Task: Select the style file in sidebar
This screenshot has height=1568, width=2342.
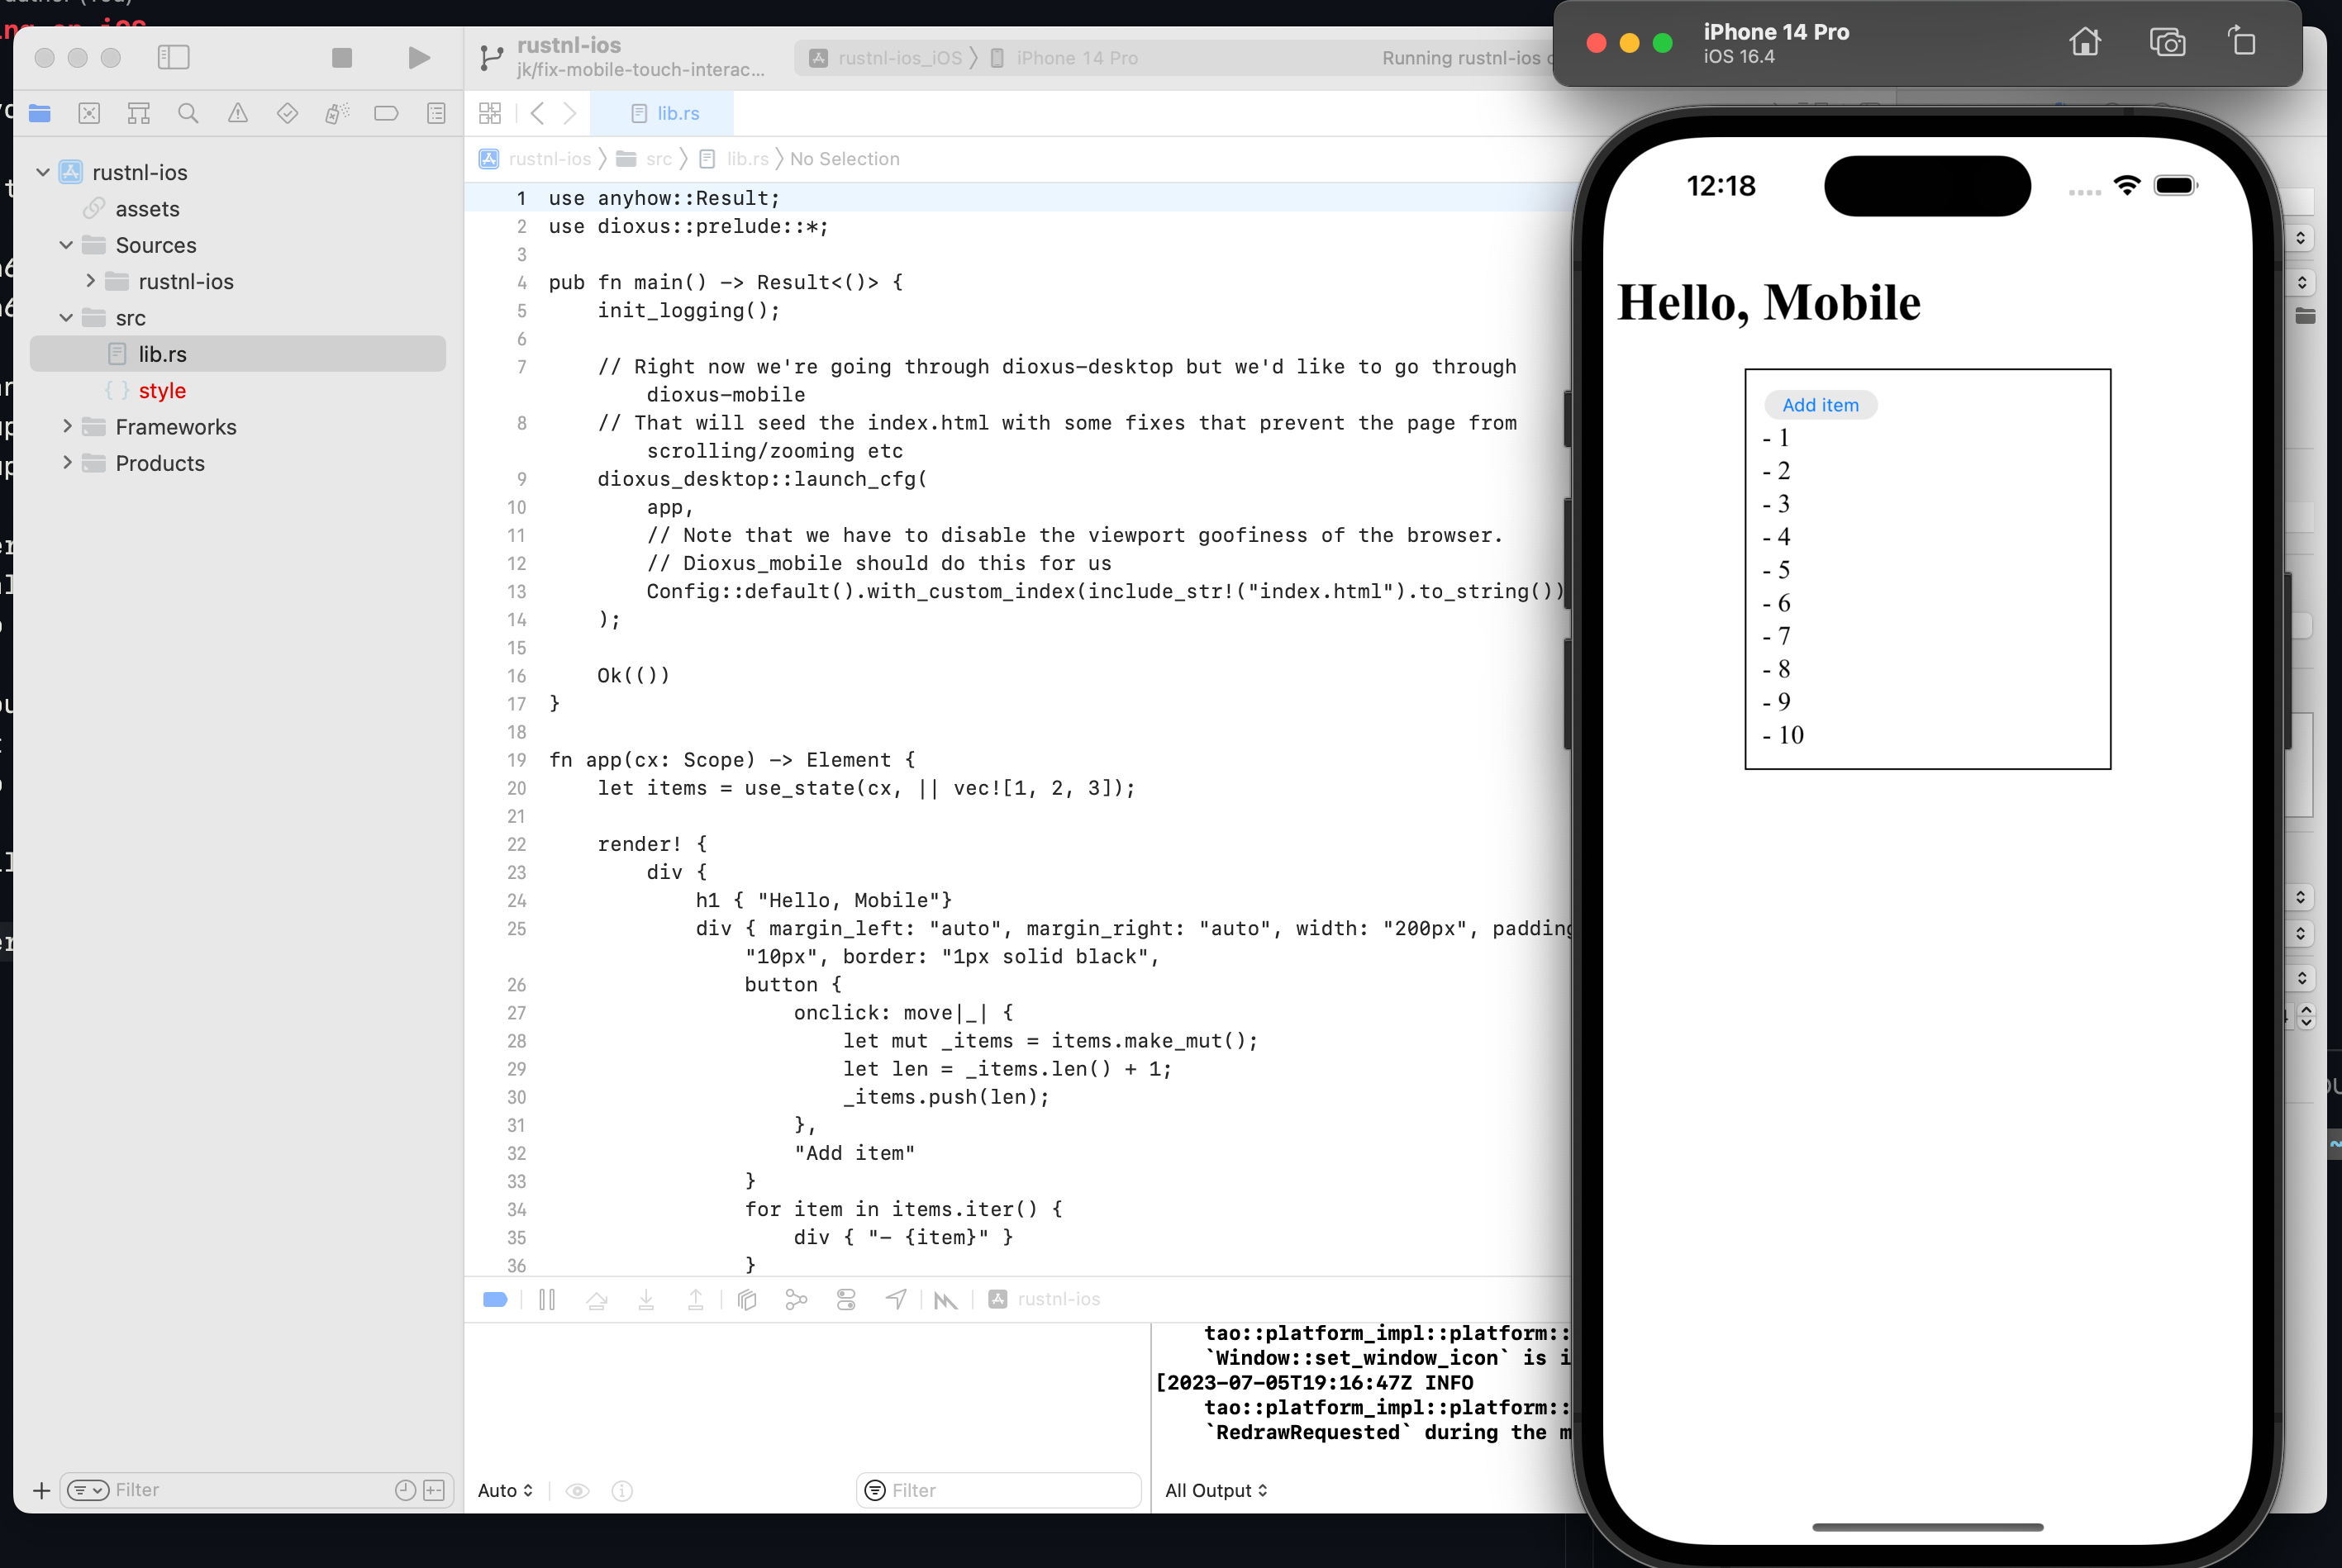Action: coord(159,390)
